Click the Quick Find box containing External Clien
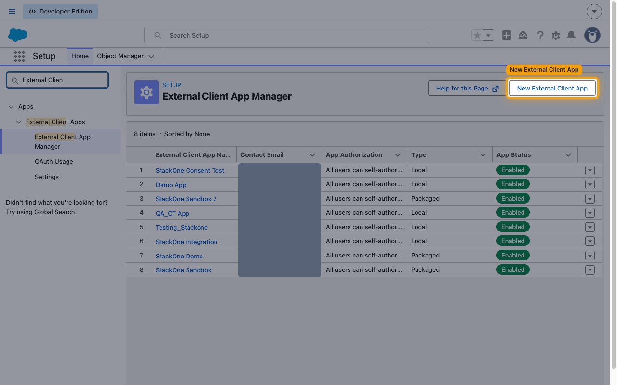The width and height of the screenshot is (617, 385). [x=57, y=80]
